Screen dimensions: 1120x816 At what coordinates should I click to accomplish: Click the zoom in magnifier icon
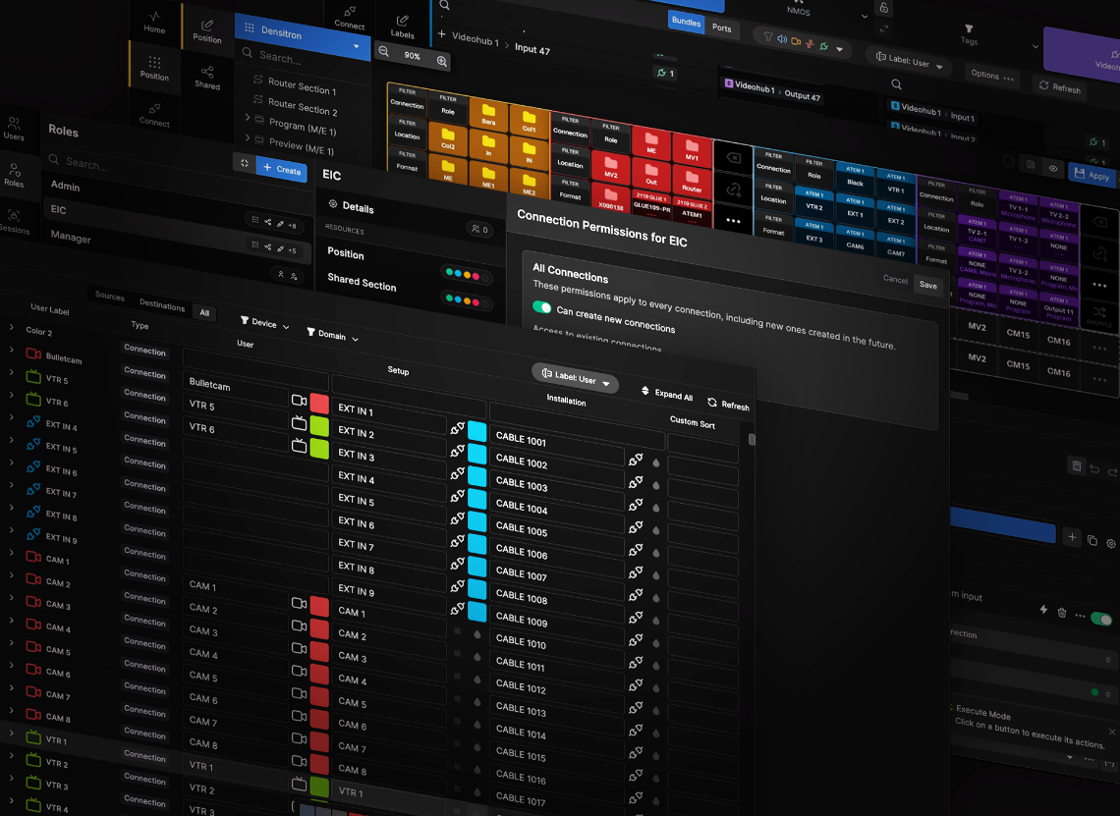[x=442, y=62]
